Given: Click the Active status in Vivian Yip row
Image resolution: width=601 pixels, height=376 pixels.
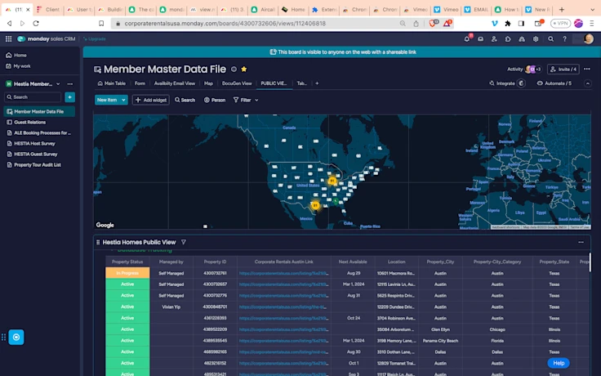Looking at the screenshot, I should [x=127, y=307].
